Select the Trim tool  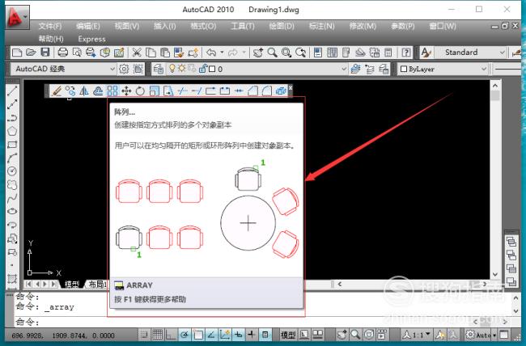coord(183,91)
